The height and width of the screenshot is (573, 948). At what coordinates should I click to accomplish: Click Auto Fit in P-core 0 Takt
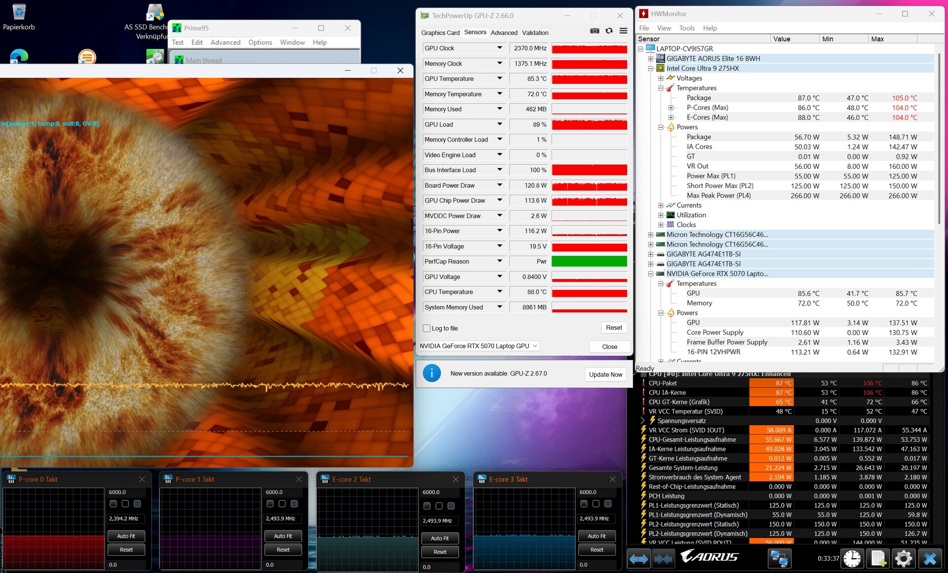click(126, 536)
